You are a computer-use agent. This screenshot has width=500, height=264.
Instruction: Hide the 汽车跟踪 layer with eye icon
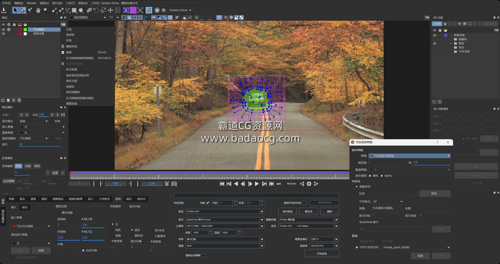(x=3, y=30)
